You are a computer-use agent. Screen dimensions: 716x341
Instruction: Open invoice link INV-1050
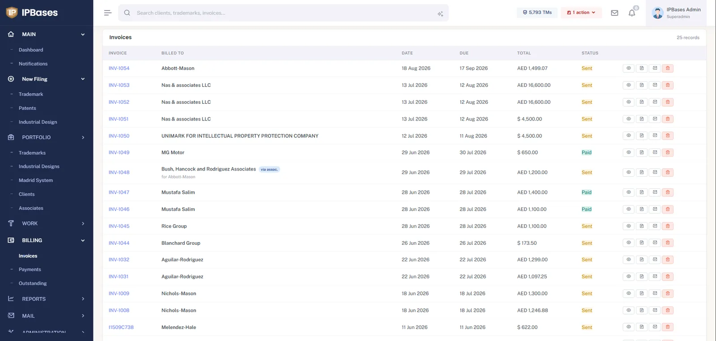click(119, 136)
